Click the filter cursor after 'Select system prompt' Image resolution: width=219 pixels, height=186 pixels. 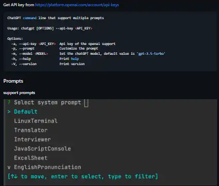point(86,103)
